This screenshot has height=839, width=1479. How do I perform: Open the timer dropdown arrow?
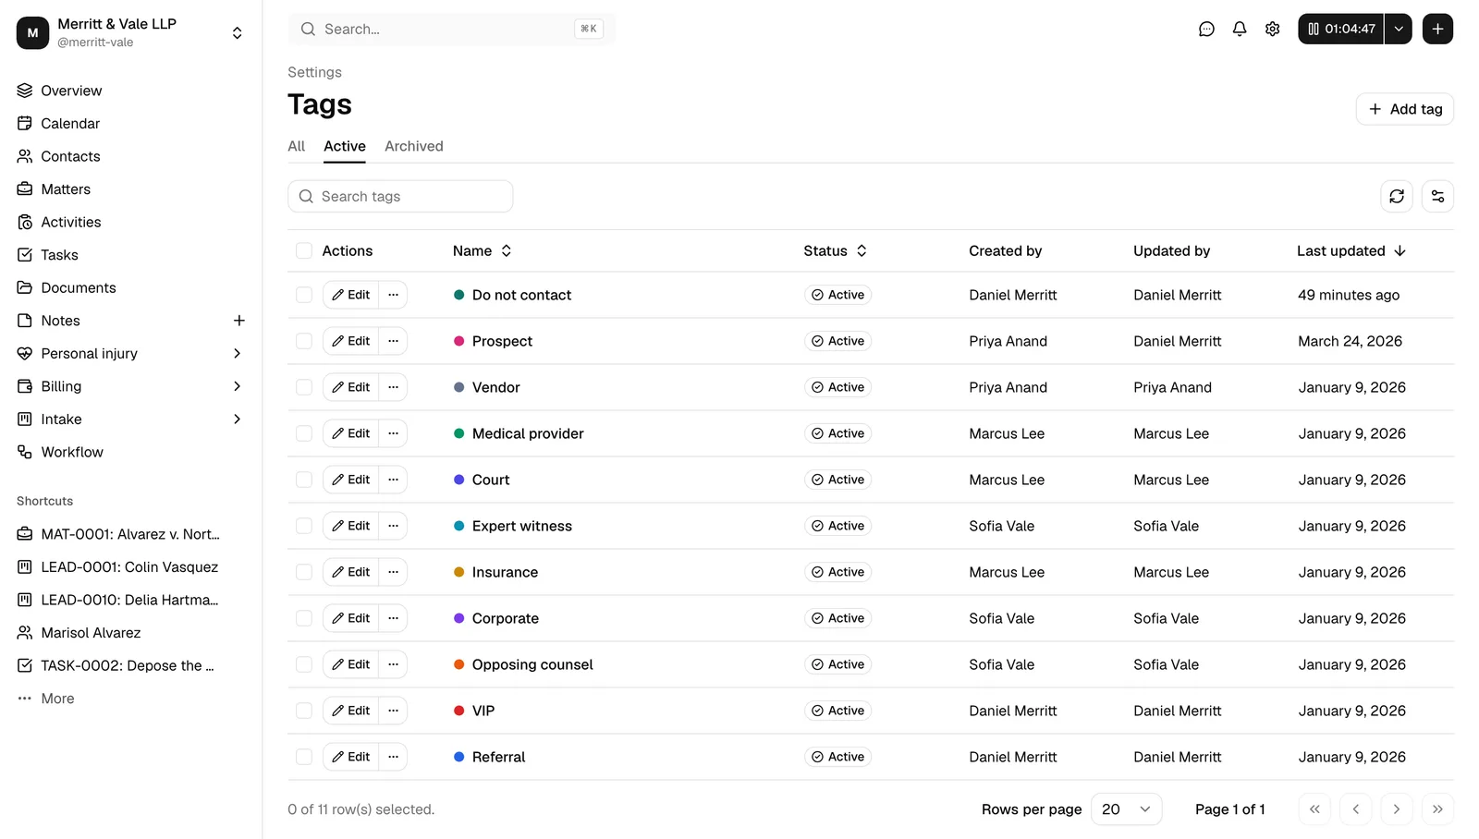click(x=1399, y=29)
